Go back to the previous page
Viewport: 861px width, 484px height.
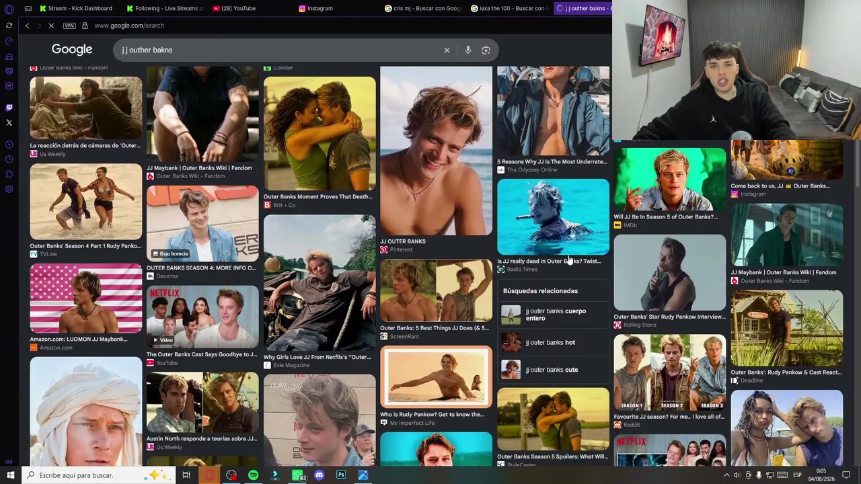(x=27, y=26)
